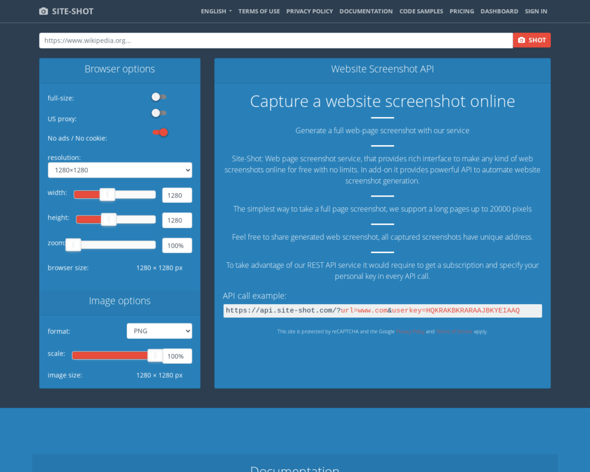Image resolution: width=590 pixels, height=472 pixels.
Task: Disable the No ads / No cookie toggle
Action: pyautogui.click(x=161, y=133)
